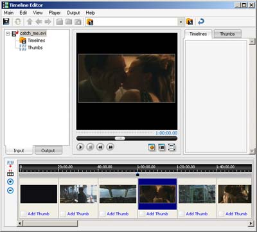Switch to the Input tab
The width and height of the screenshot is (257, 232).
click(19, 150)
